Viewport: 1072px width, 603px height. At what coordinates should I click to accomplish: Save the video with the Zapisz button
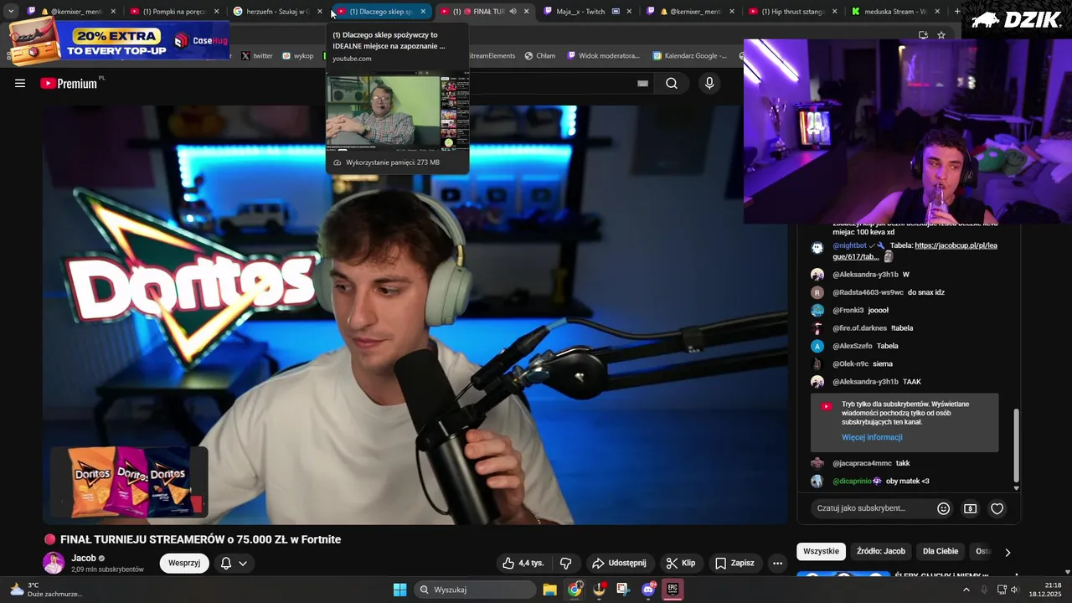[734, 563]
